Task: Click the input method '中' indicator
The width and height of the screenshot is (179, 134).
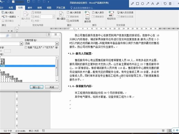Action: click(x=177, y=130)
